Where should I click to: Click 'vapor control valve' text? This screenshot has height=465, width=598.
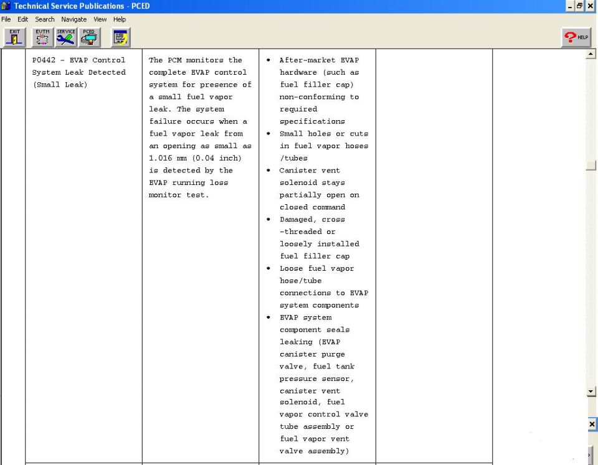coord(324,415)
